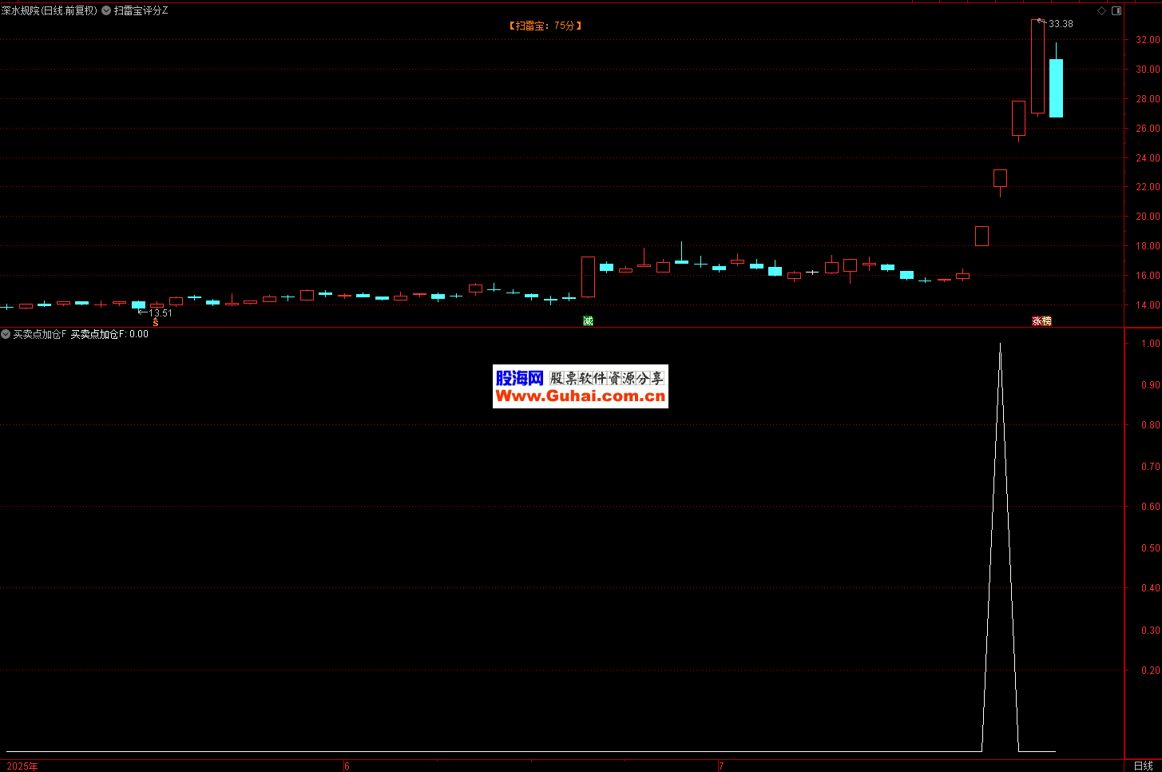
Task: Select the large cyan candlestick at far right
Action: 1056,88
